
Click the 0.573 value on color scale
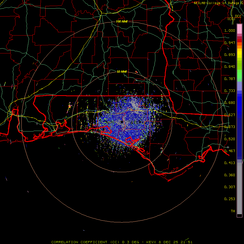point(230,127)
